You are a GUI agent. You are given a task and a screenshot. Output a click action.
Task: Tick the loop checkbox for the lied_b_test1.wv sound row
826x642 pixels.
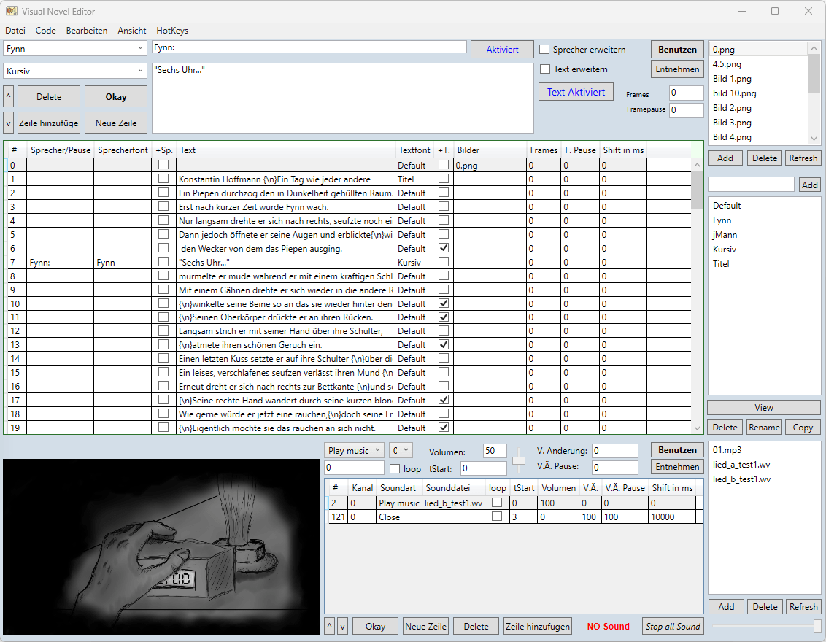coord(497,503)
